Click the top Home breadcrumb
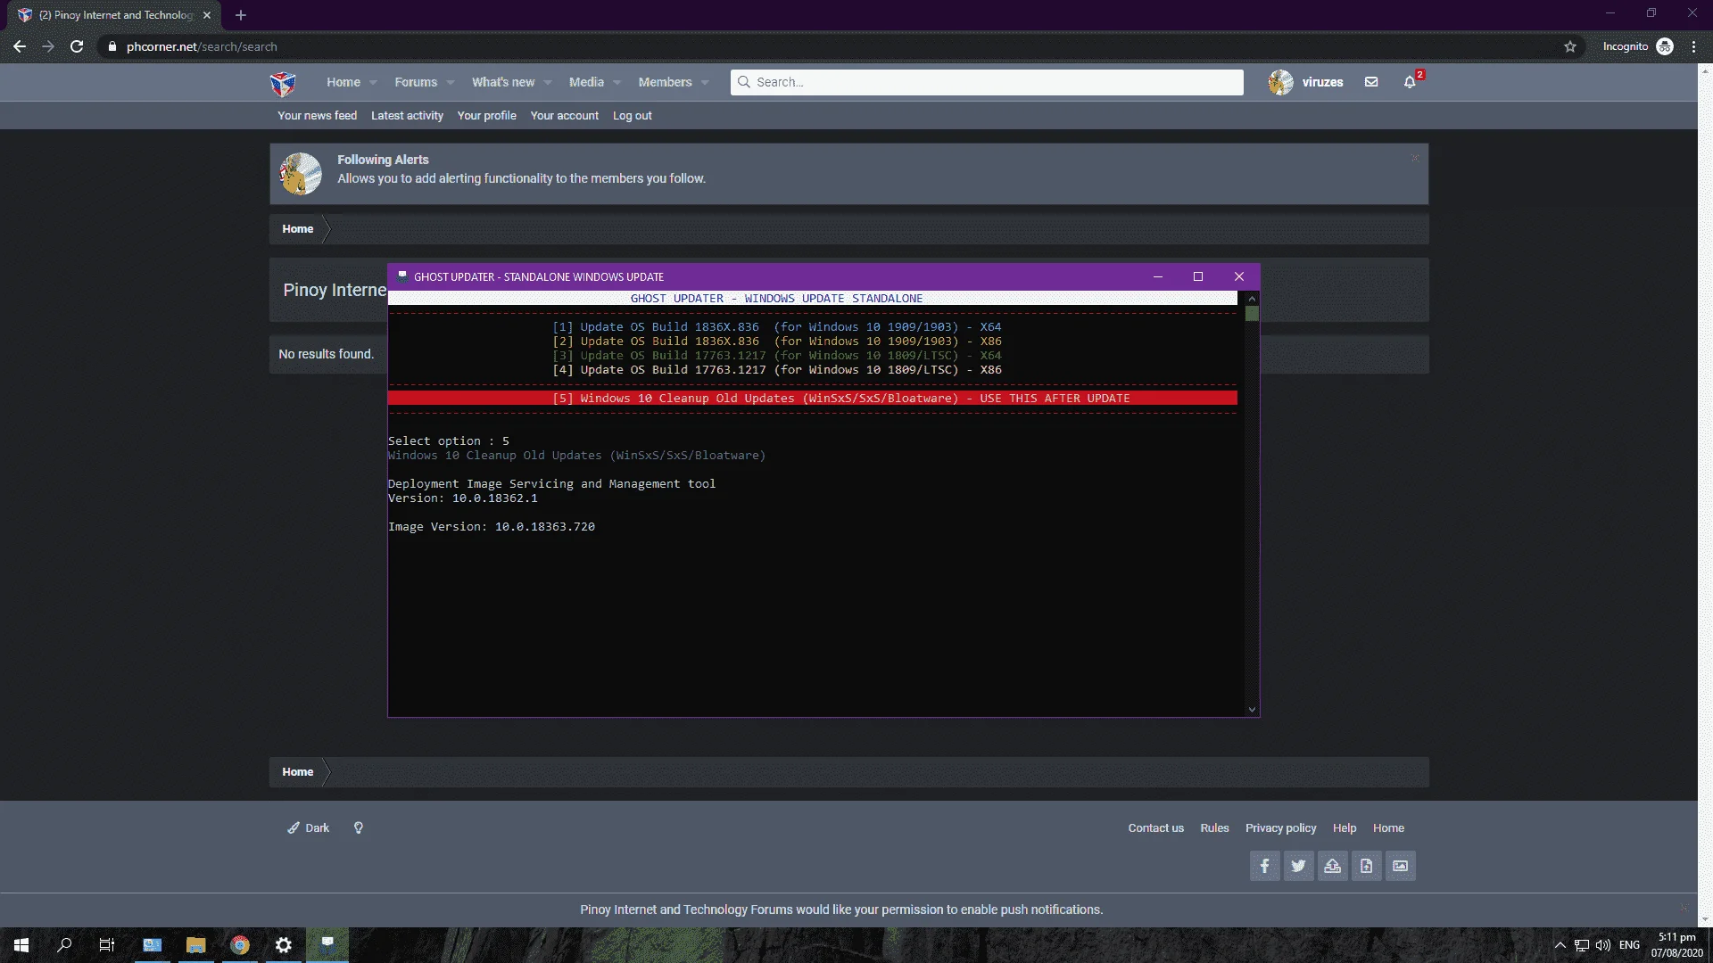 point(298,229)
